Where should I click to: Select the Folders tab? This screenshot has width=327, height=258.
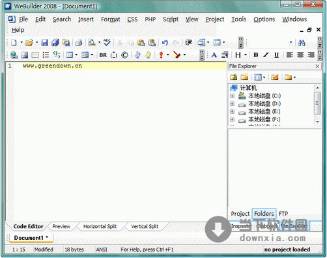click(x=264, y=214)
